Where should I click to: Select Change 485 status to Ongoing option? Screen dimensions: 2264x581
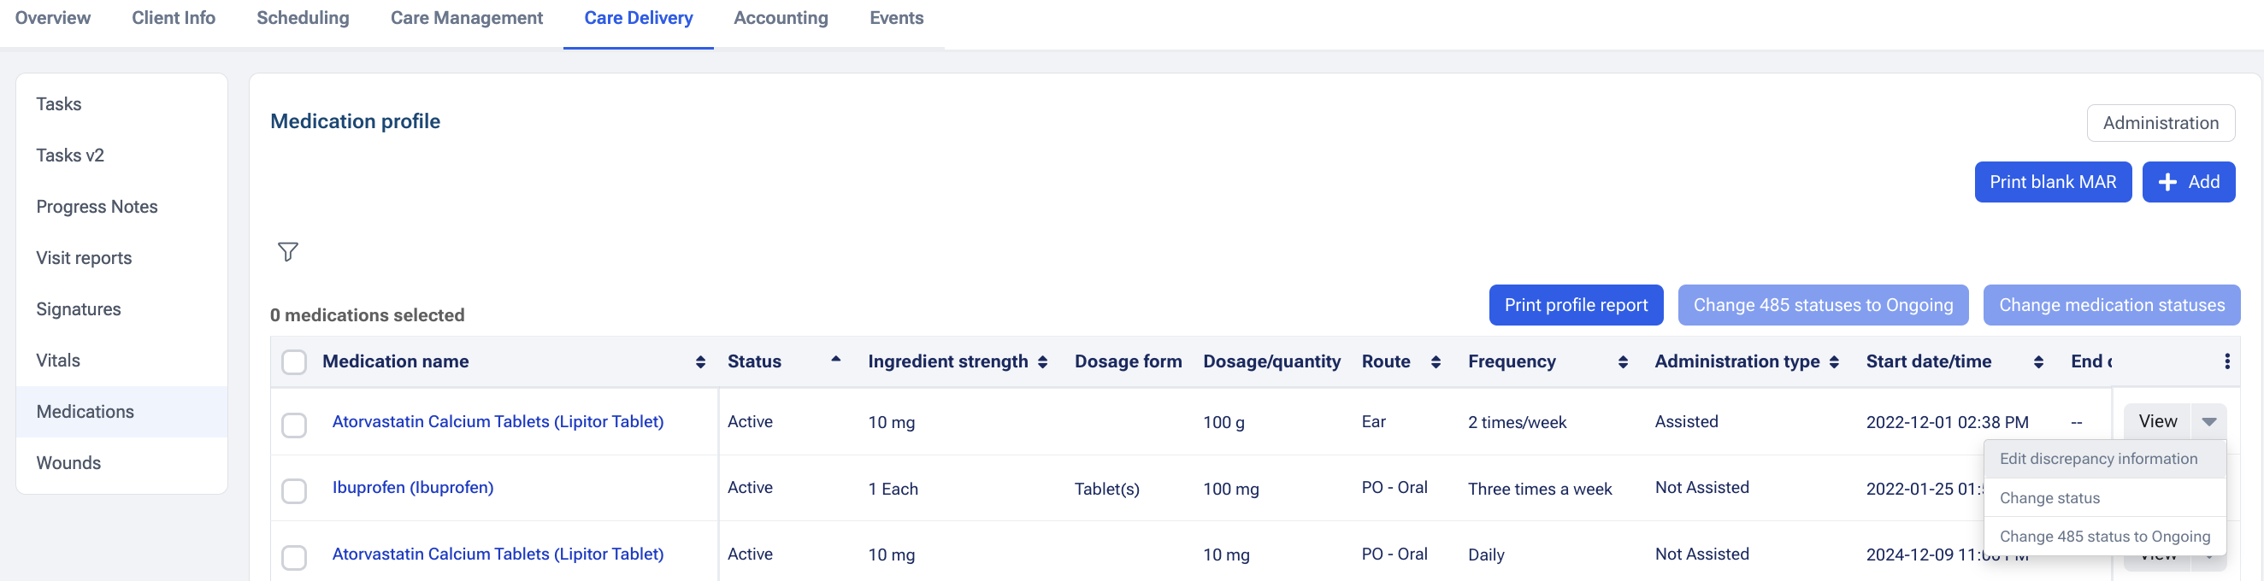point(2104,537)
